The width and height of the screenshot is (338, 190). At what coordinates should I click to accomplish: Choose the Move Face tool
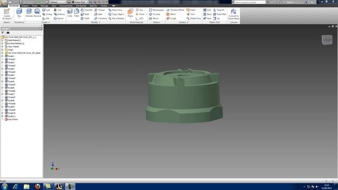click(x=115, y=10)
